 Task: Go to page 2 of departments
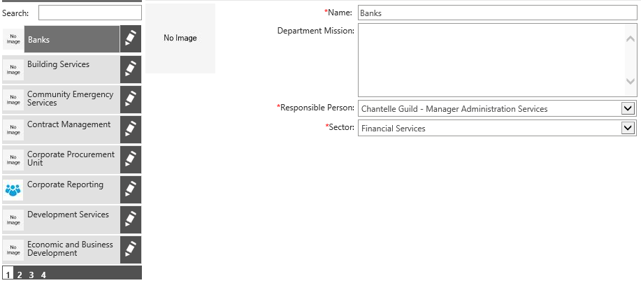(20, 275)
